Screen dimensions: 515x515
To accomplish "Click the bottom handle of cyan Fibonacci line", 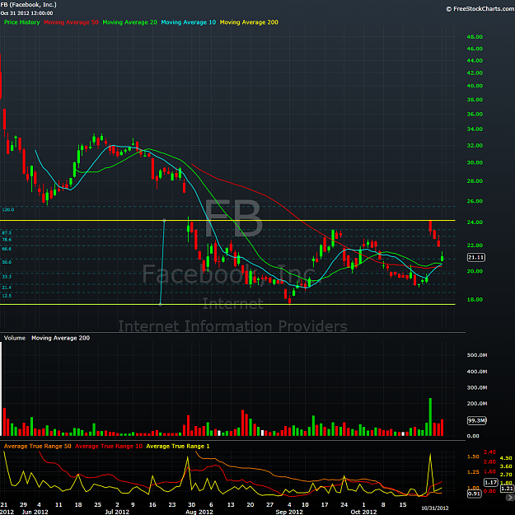I will coord(161,304).
